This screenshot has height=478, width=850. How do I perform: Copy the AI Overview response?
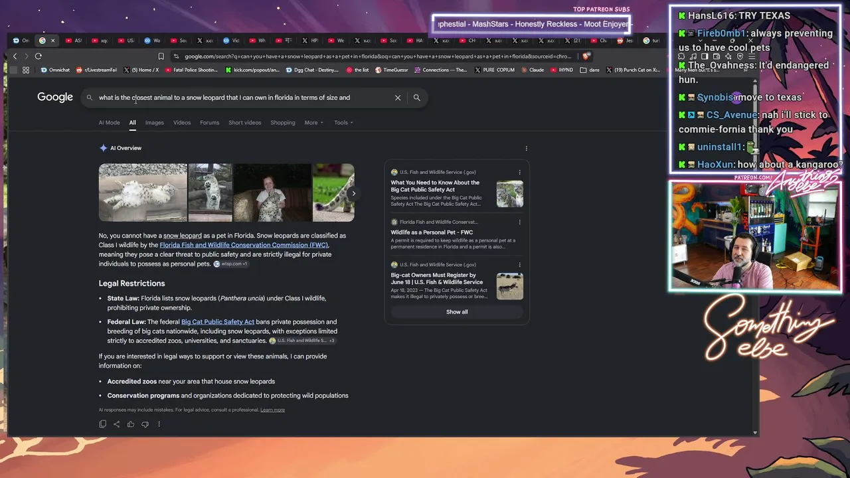click(102, 424)
